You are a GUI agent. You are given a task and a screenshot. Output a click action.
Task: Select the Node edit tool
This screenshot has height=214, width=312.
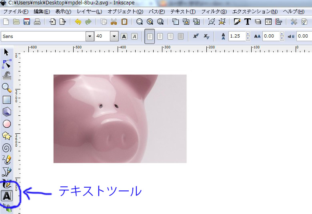click(7, 63)
